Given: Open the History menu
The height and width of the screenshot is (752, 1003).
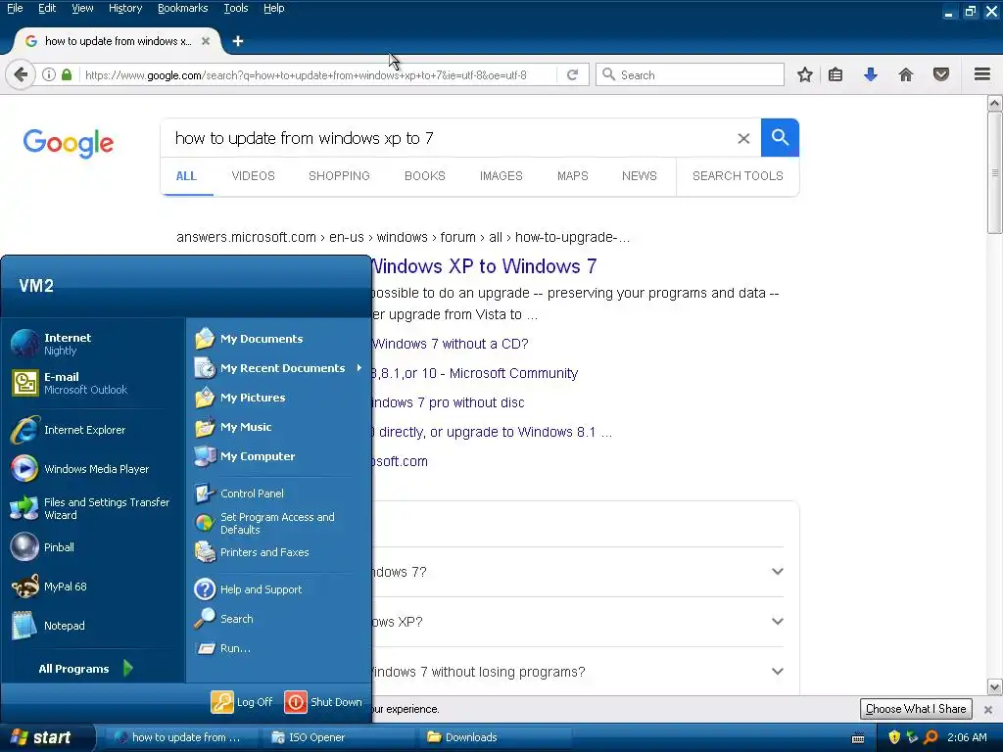Looking at the screenshot, I should [125, 8].
